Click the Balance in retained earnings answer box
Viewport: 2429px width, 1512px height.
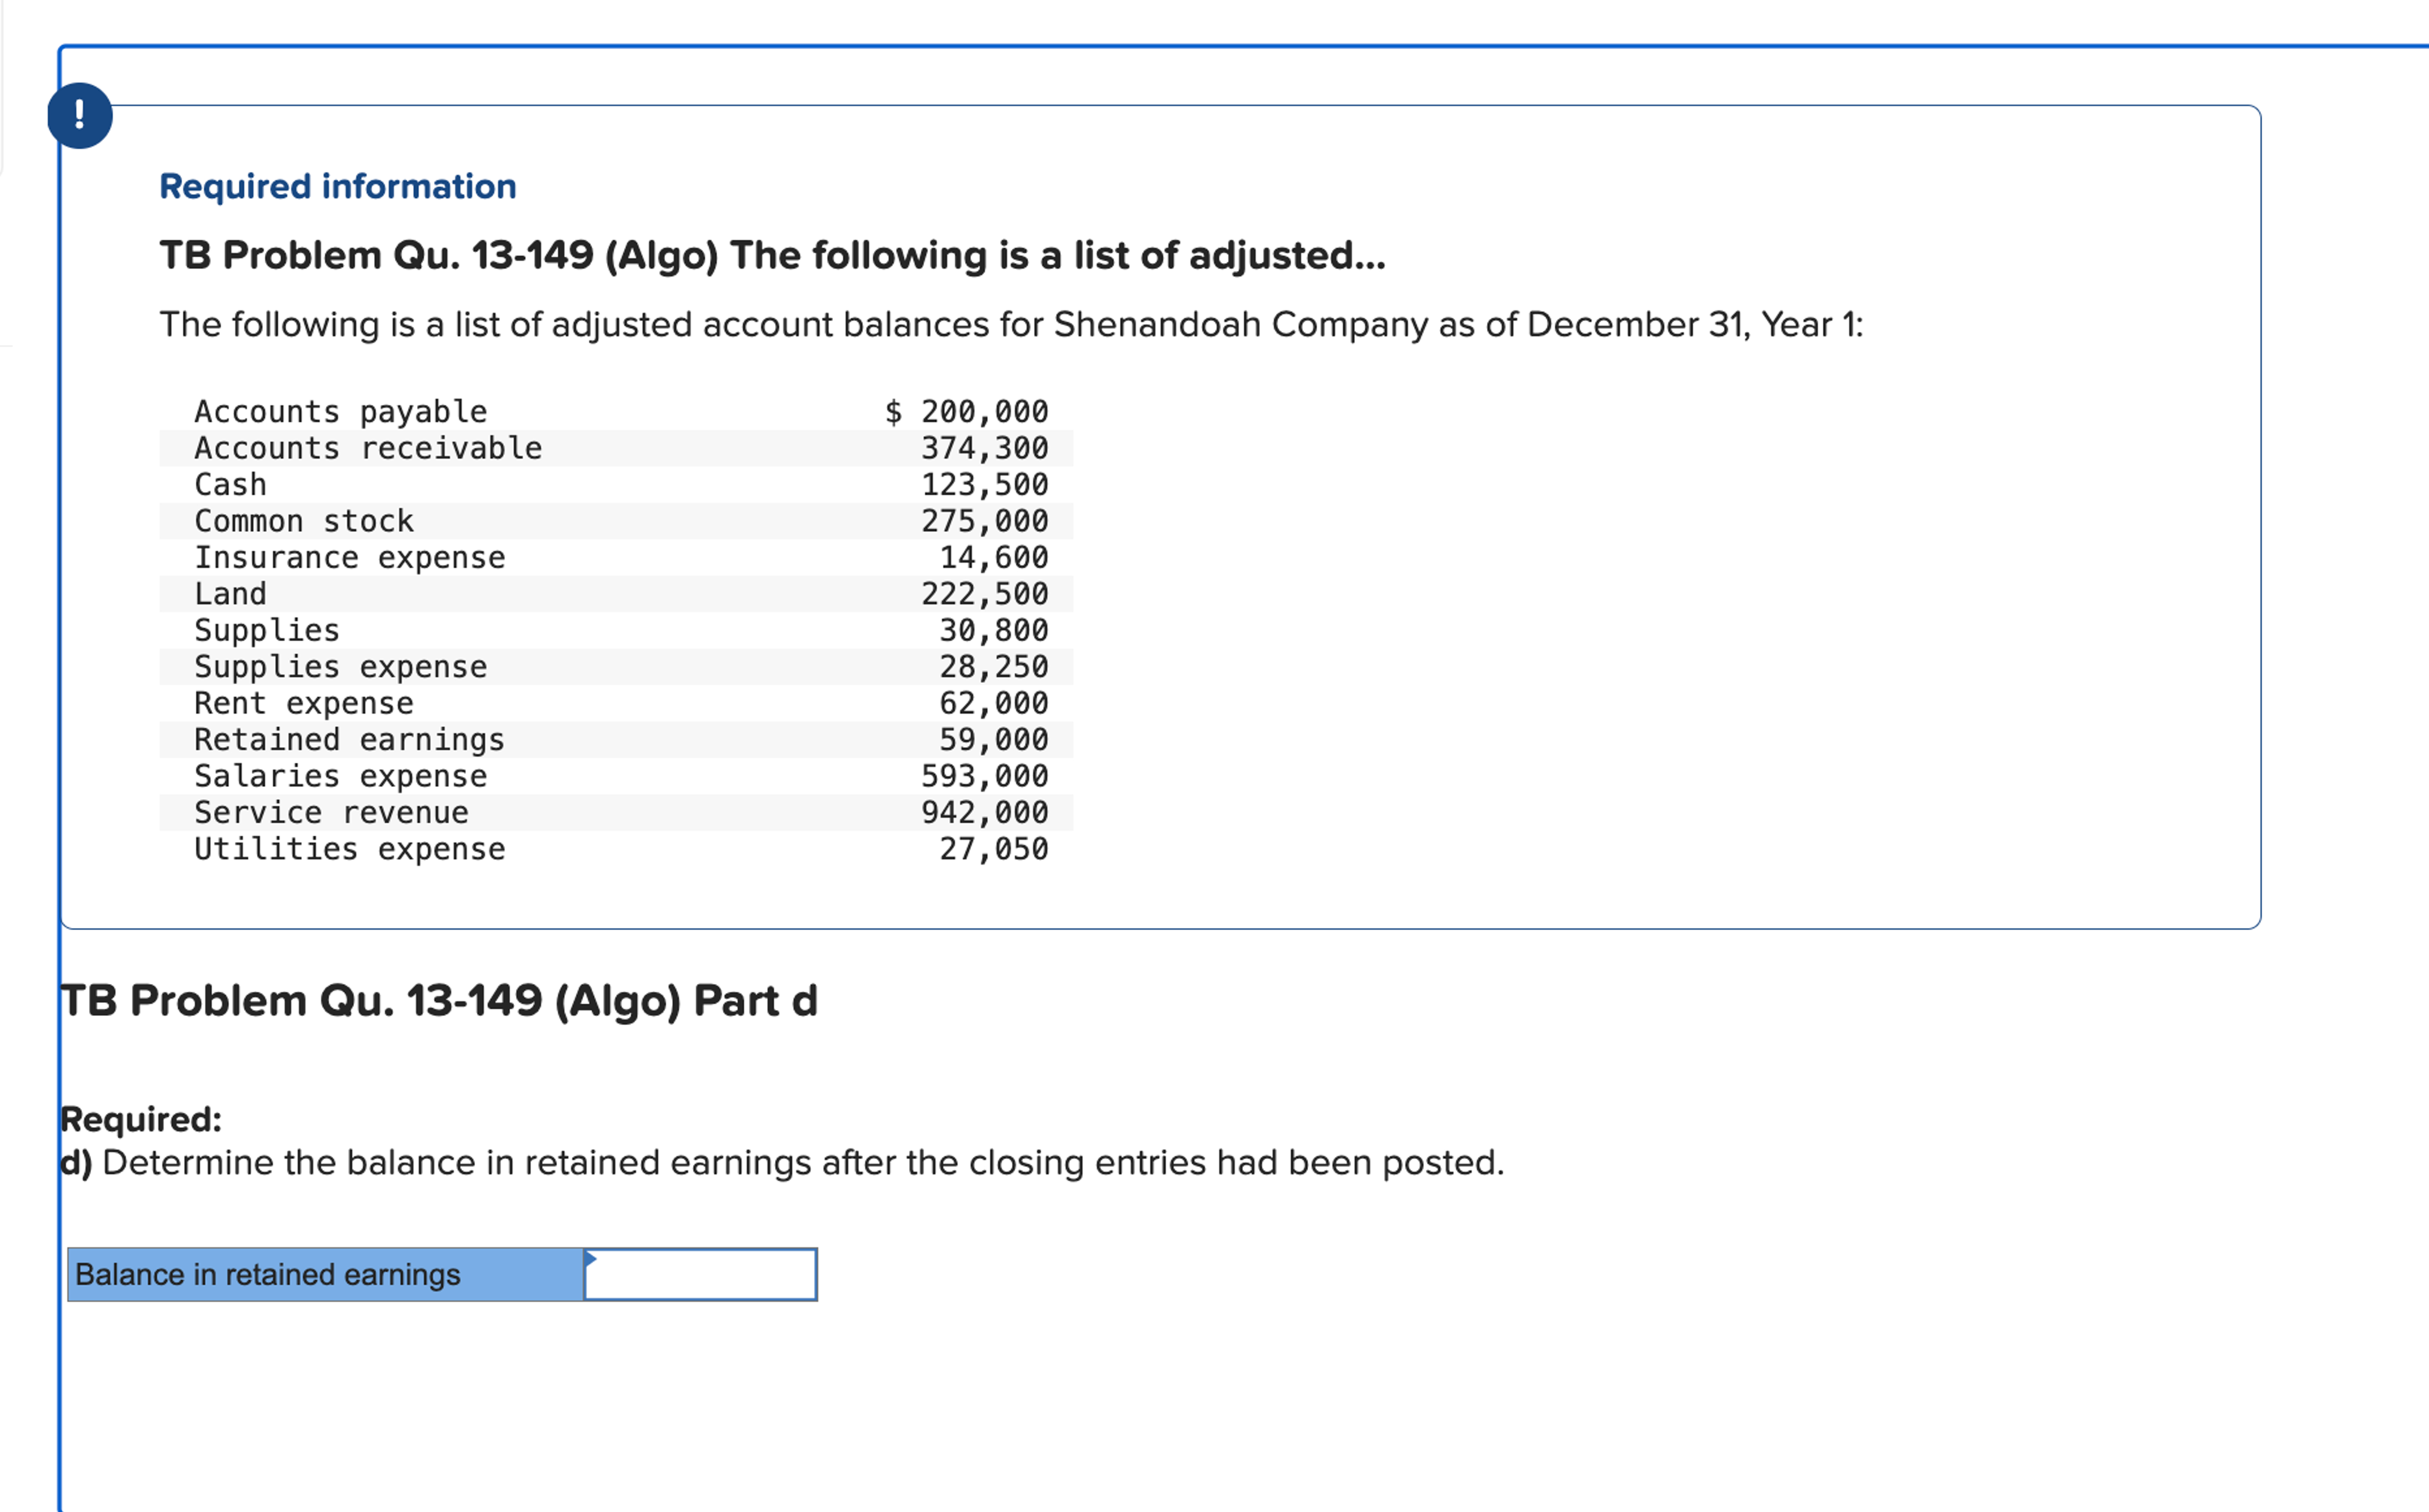(x=700, y=1275)
